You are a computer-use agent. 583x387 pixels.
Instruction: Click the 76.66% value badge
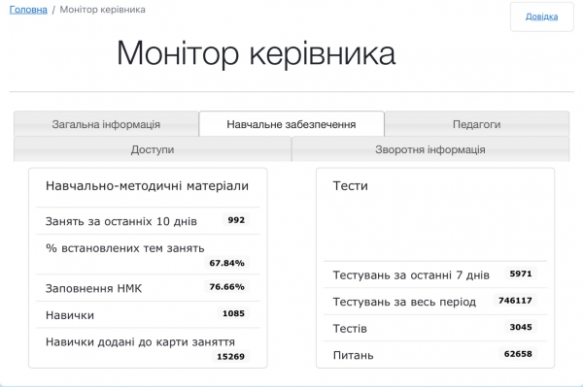click(x=226, y=287)
